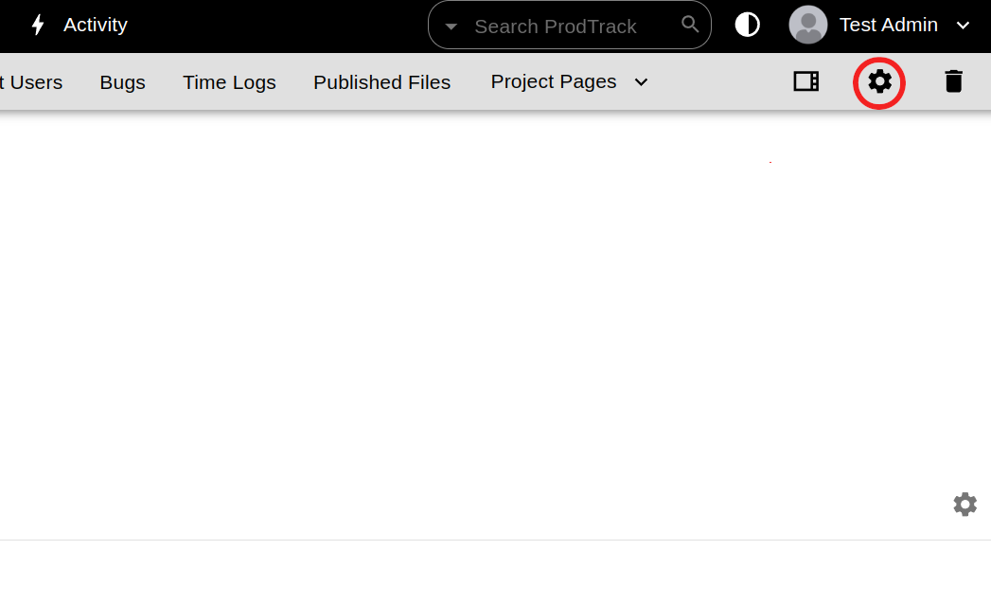This screenshot has height=603, width=991.
Task: Click the trash can deletion icon
Action: coord(953,81)
